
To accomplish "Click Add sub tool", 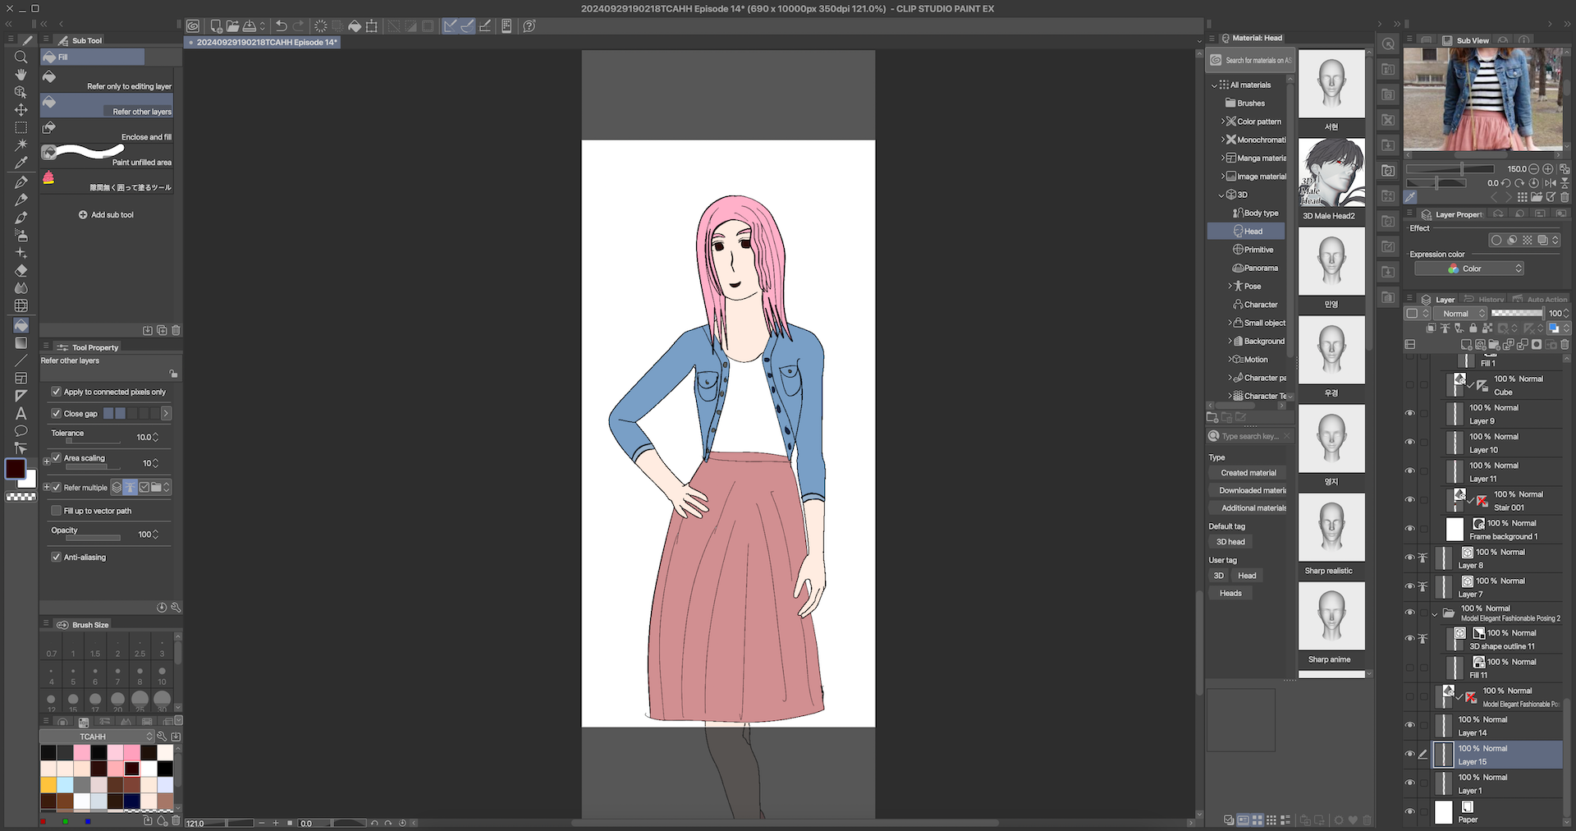I will click(x=106, y=215).
